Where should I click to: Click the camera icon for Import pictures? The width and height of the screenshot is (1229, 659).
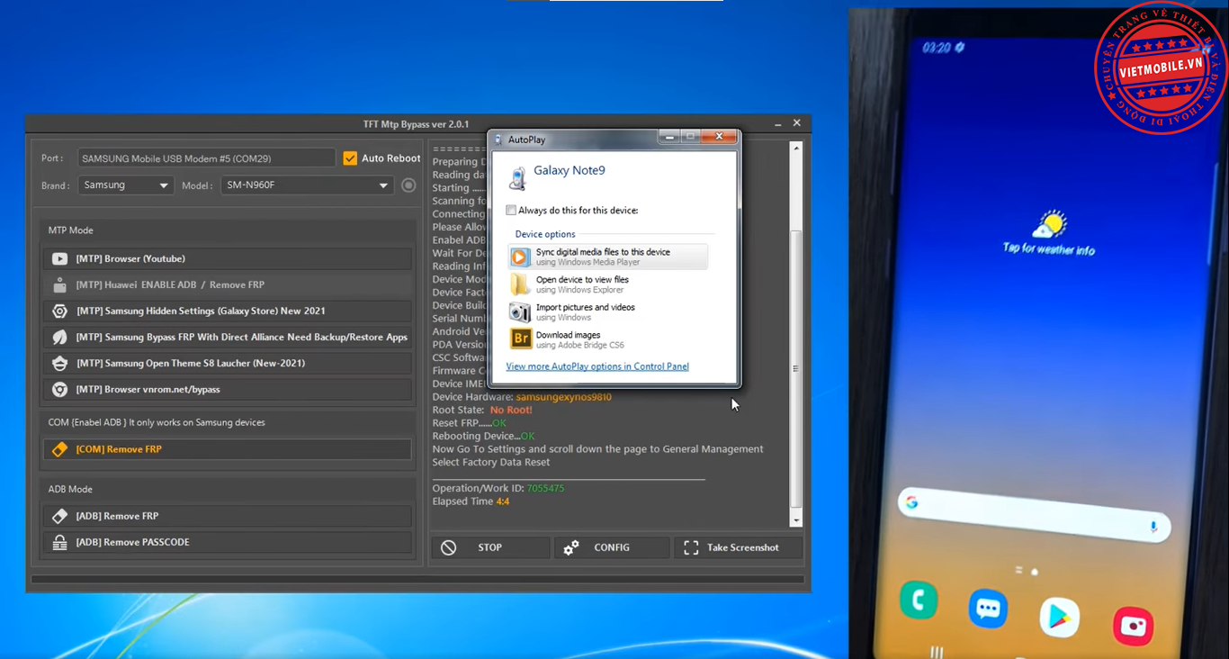coord(520,312)
